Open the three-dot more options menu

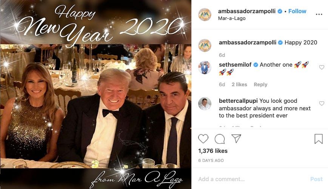[x=319, y=14]
